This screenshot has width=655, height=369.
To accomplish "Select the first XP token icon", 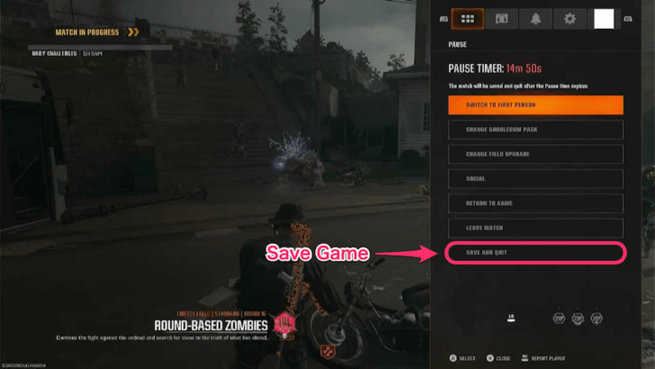I will 559,319.
